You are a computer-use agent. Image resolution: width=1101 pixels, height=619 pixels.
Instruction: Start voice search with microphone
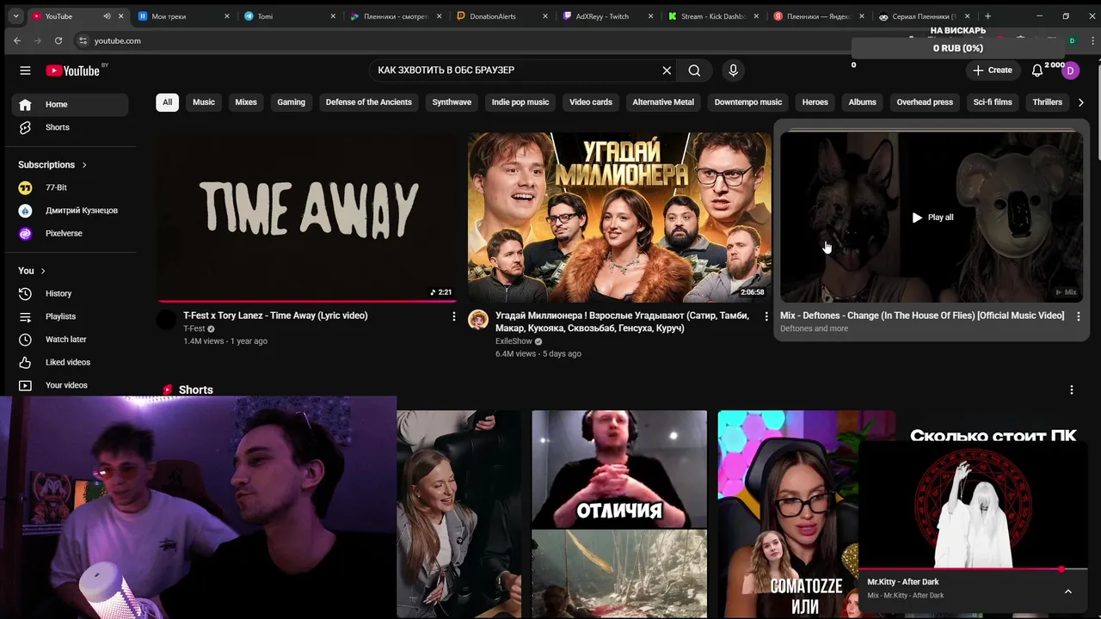tap(733, 70)
